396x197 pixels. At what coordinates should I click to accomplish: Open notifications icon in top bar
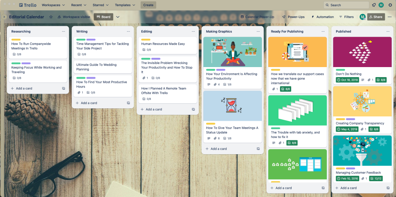374,5
